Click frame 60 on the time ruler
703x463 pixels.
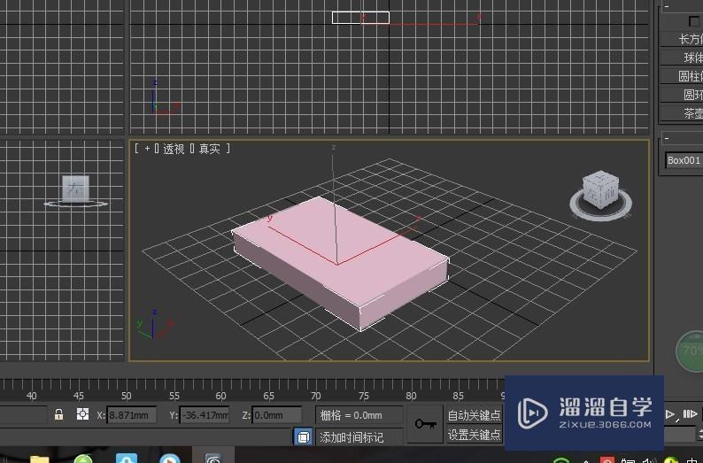(x=220, y=396)
